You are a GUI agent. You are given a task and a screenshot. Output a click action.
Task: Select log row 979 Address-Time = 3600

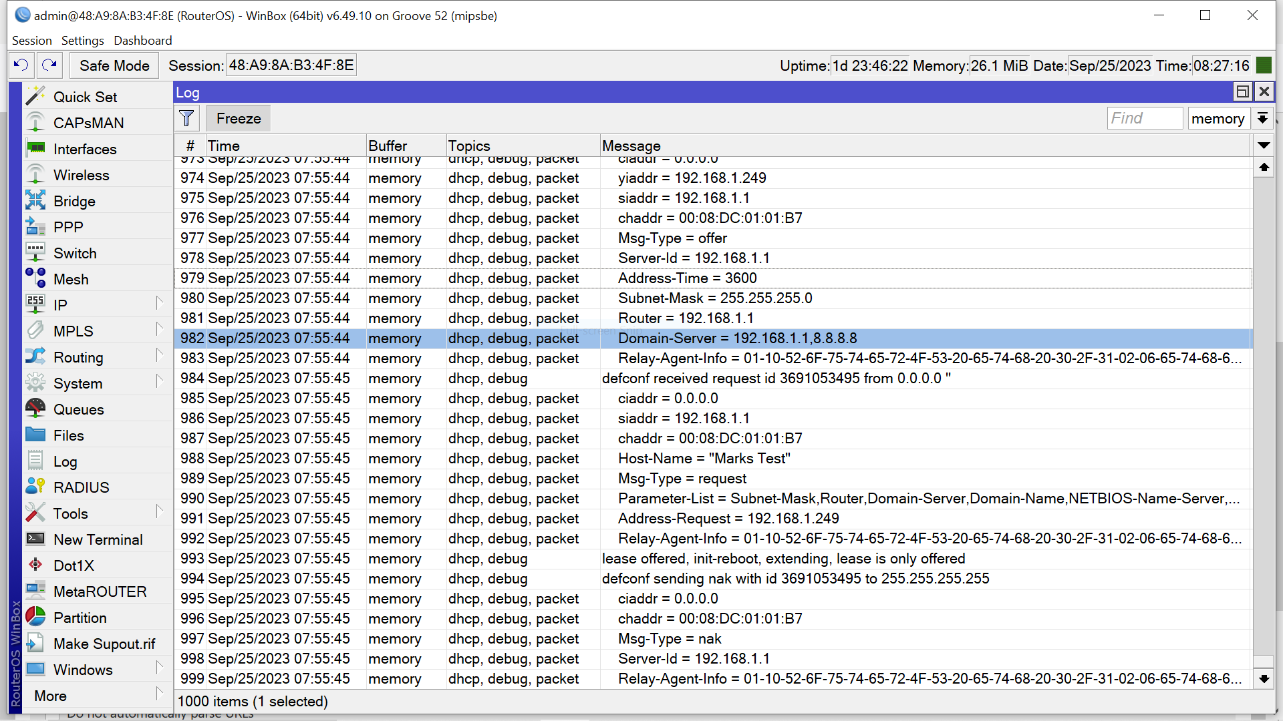point(713,278)
